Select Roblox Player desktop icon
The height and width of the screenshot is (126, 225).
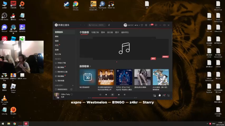click(x=13, y=88)
